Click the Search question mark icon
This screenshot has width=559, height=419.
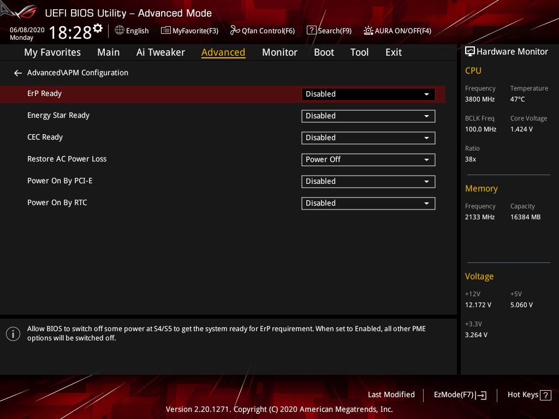pos(311,31)
